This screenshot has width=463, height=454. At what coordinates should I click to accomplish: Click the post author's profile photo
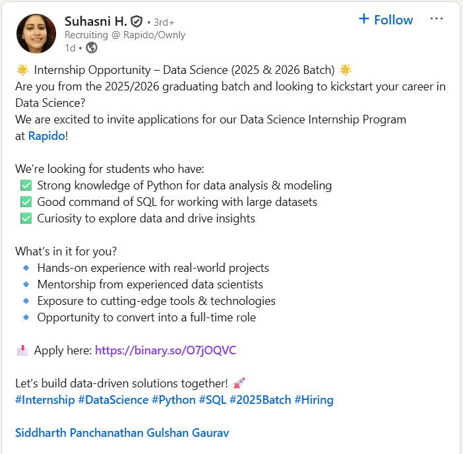[x=36, y=34]
